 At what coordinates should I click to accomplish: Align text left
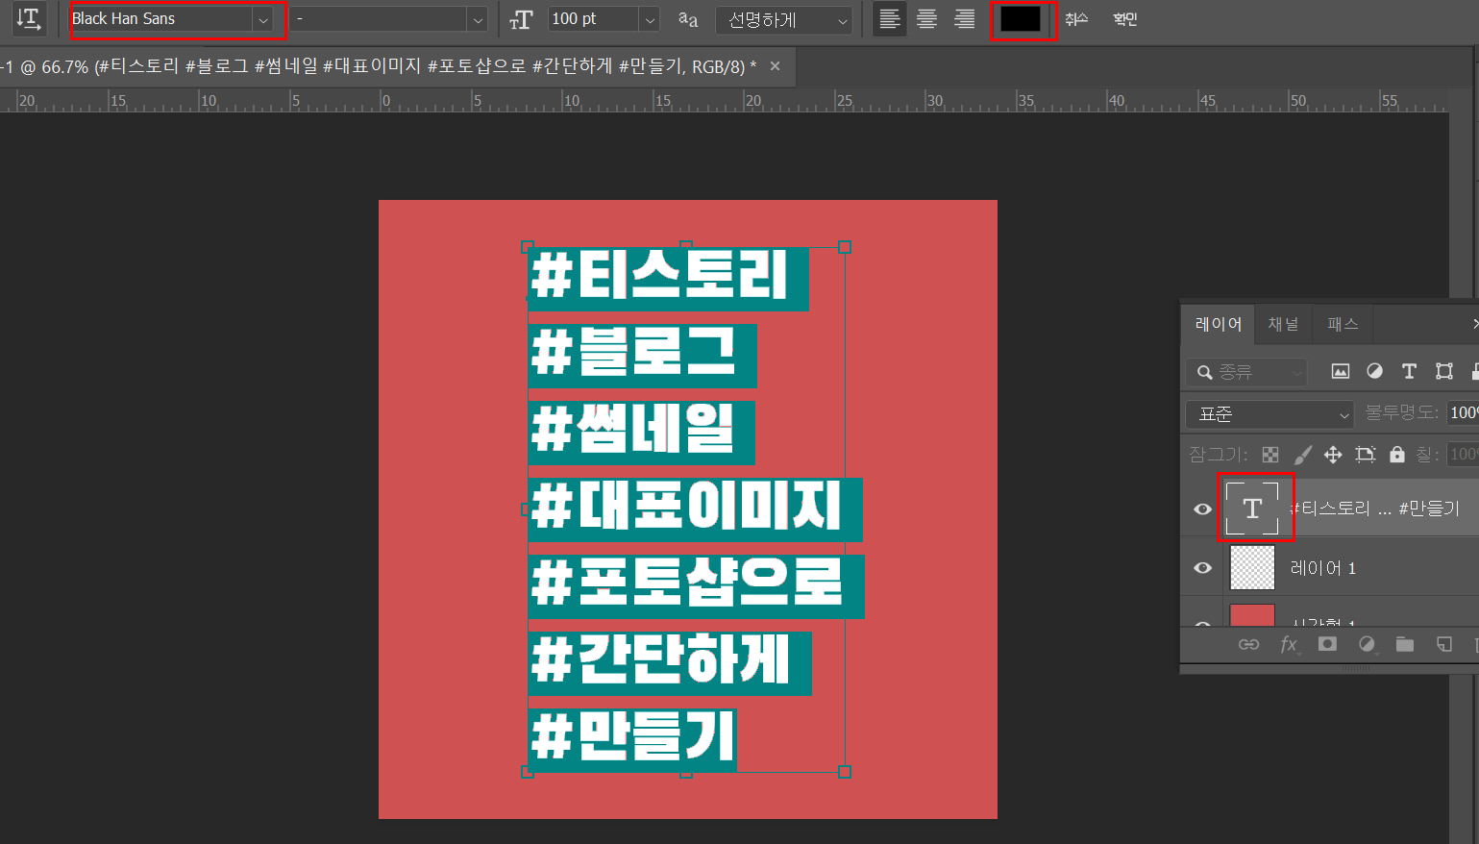tap(890, 19)
